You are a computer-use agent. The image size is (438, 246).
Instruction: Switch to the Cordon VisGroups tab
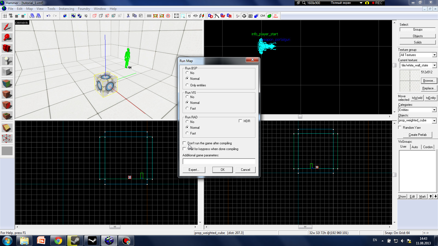click(x=428, y=147)
